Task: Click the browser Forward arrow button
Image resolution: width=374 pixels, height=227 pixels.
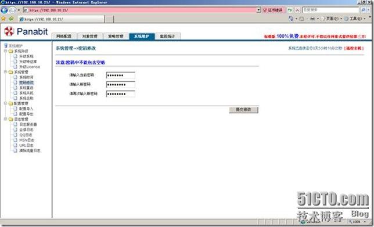Action: pos(12,10)
